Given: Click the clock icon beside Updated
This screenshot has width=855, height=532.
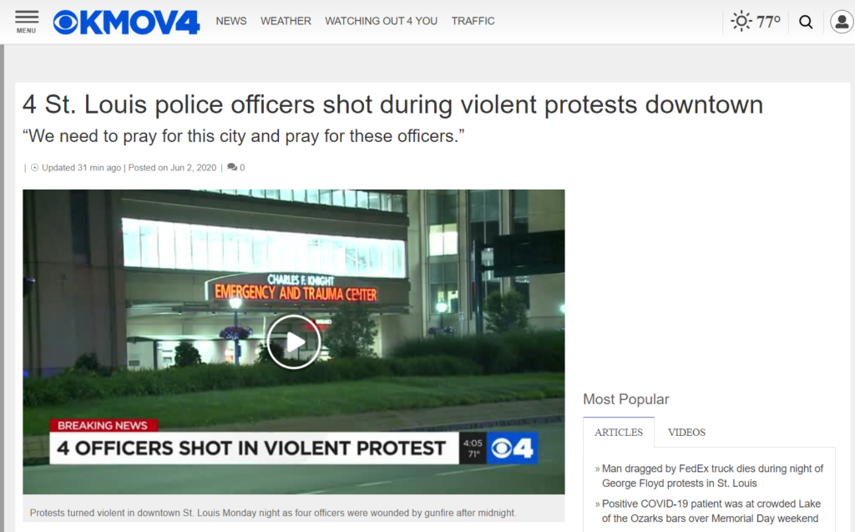Looking at the screenshot, I should (35, 168).
